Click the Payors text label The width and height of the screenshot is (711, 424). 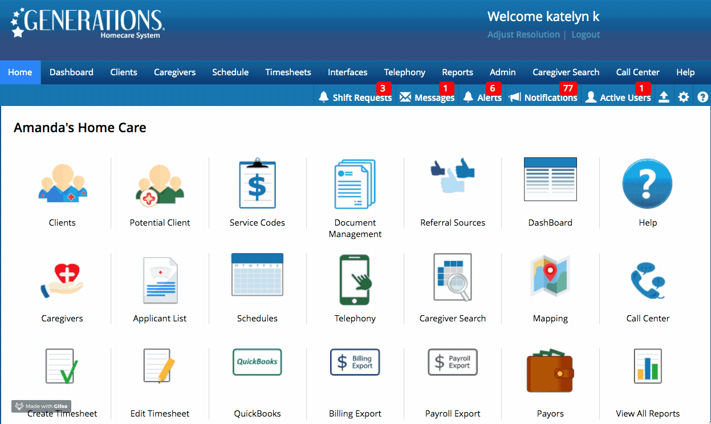pyautogui.click(x=550, y=414)
